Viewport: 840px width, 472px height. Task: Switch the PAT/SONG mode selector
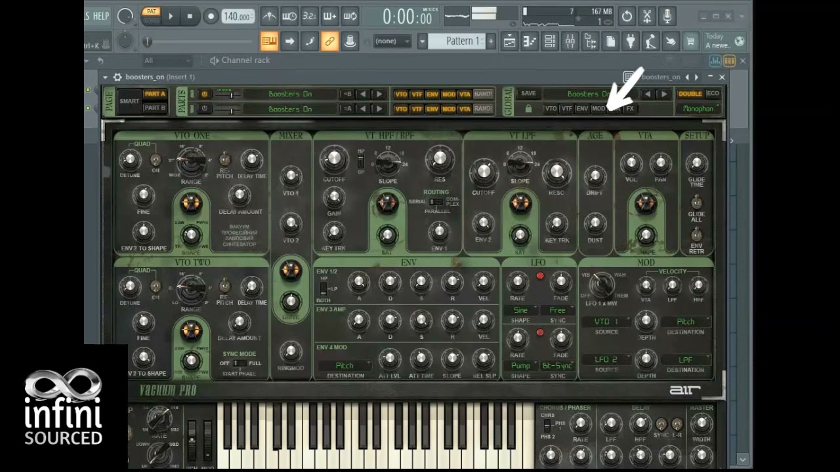(151, 16)
